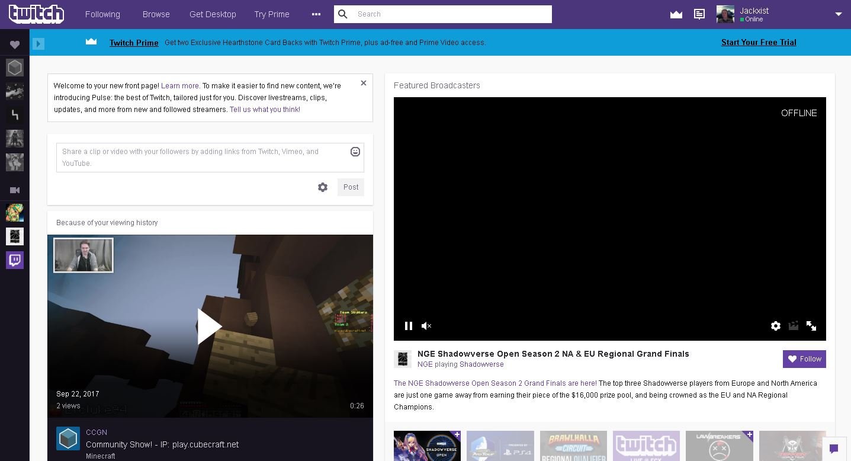
Task: Click the NGE avatar beside stream title
Action: 403,359
